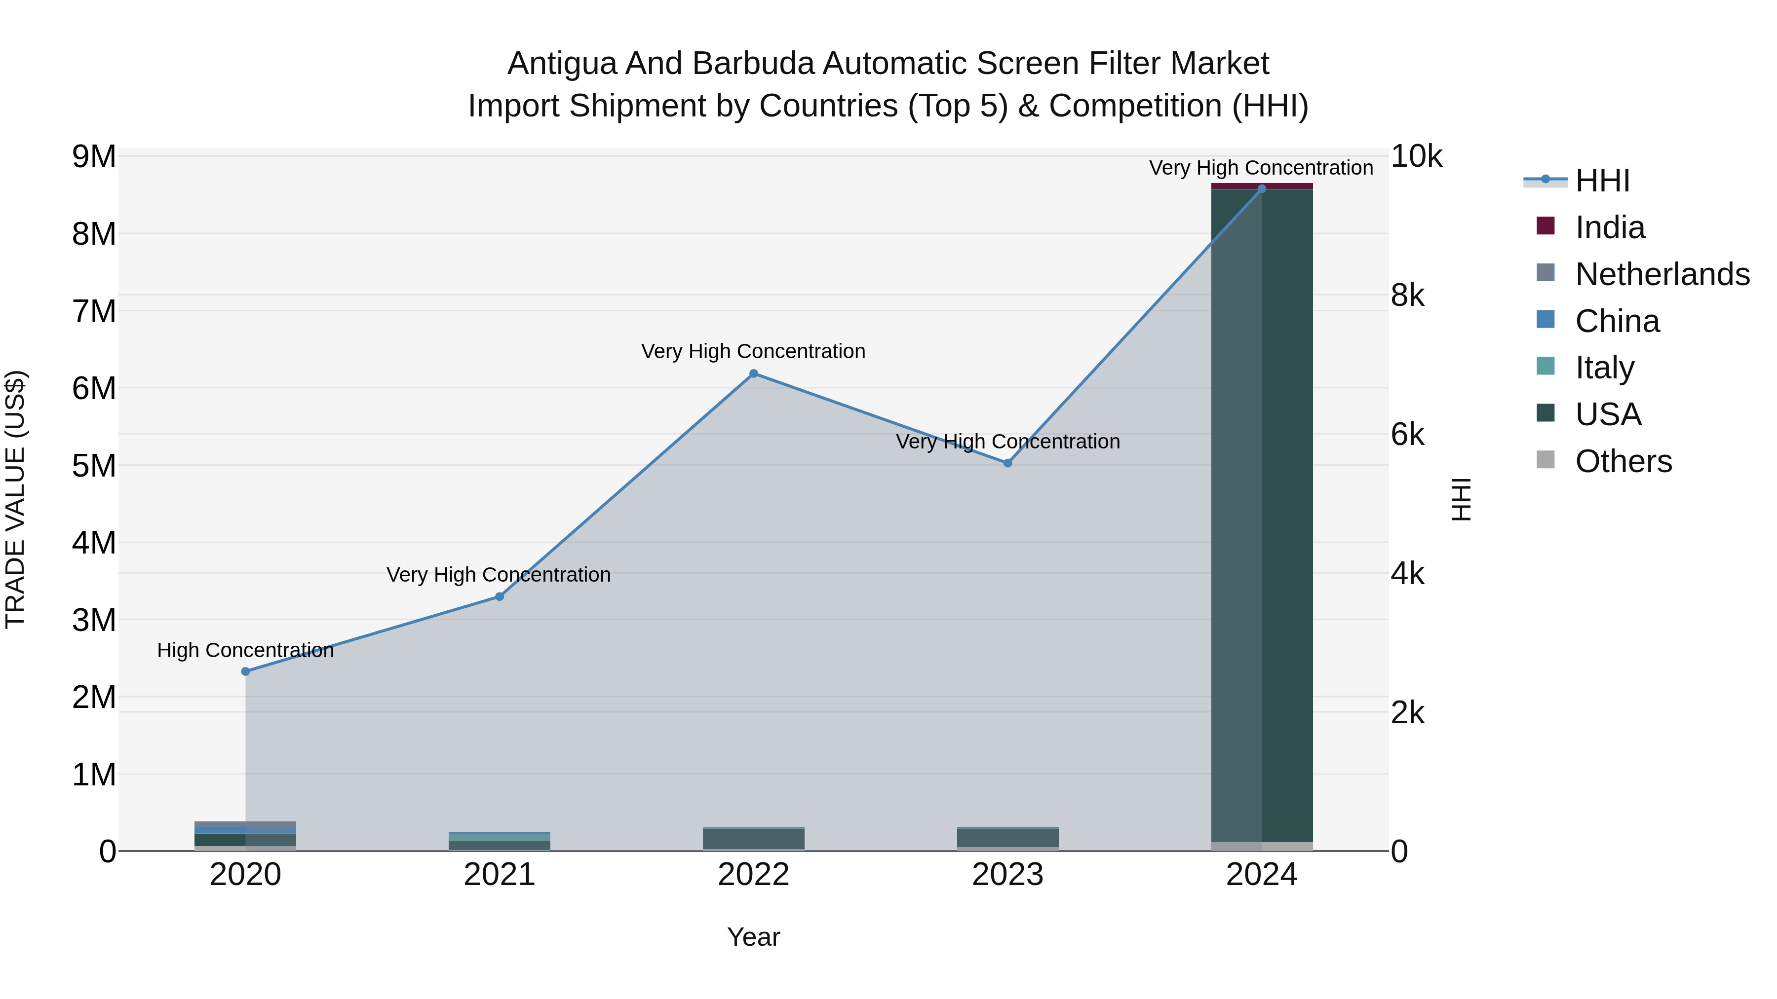This screenshot has height=999, width=1777.
Task: Click the 'High Concentration' label above 2020
Action: [246, 650]
